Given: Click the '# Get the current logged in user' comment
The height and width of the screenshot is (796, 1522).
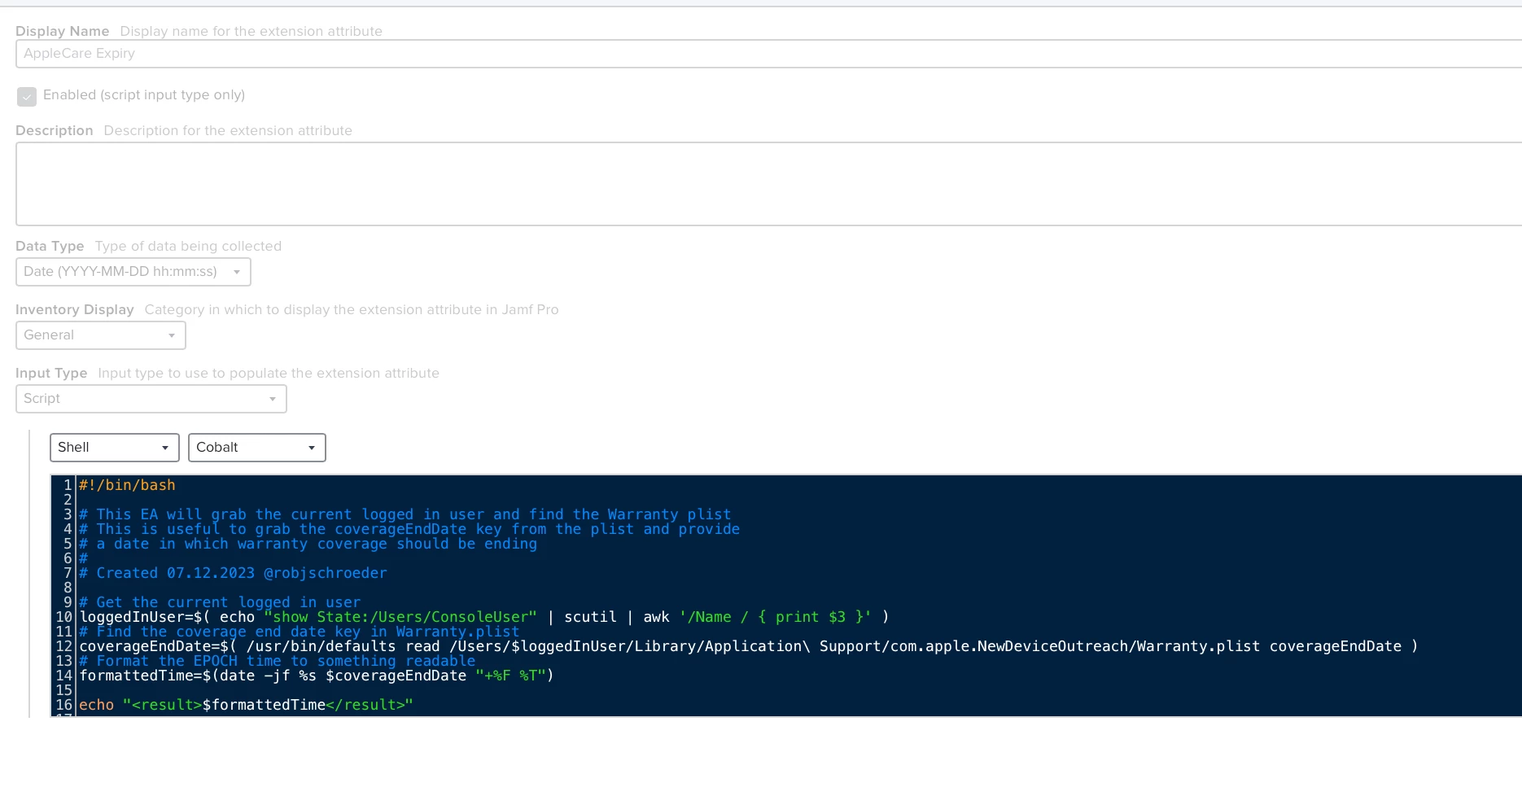Looking at the screenshot, I should [x=220, y=602].
